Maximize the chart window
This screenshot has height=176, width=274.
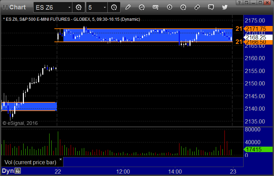point(260,2)
